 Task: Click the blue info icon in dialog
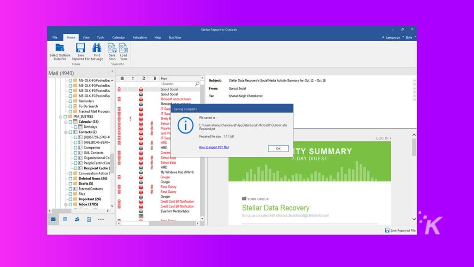tap(185, 125)
